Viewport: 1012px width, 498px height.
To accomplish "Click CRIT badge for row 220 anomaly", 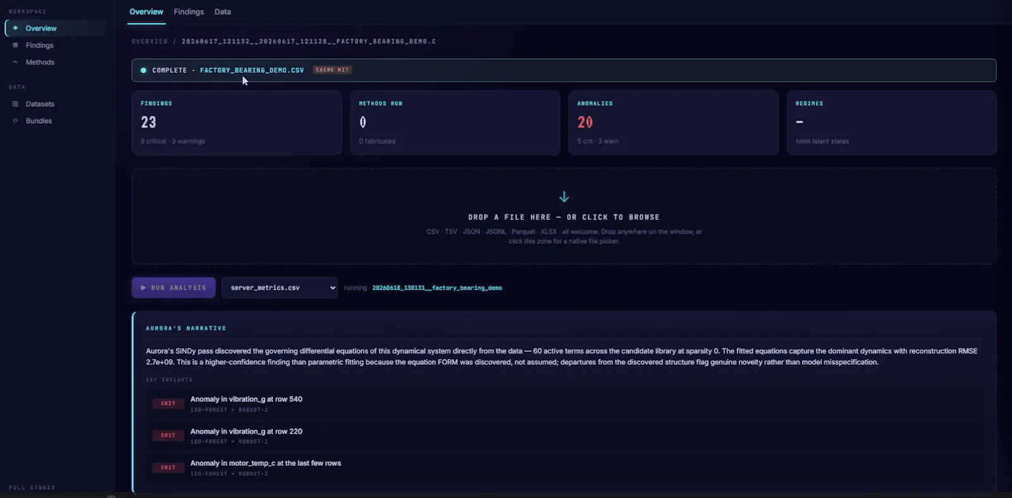I will pos(168,435).
